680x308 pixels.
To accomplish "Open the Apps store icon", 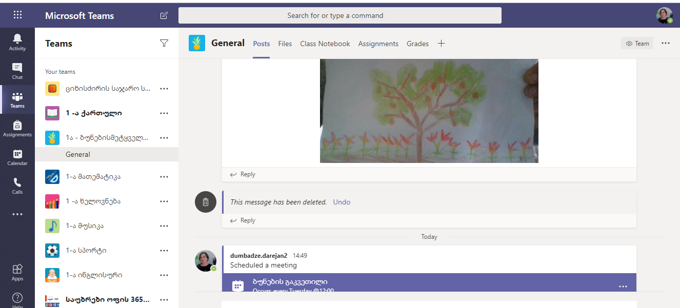I will (x=17, y=272).
